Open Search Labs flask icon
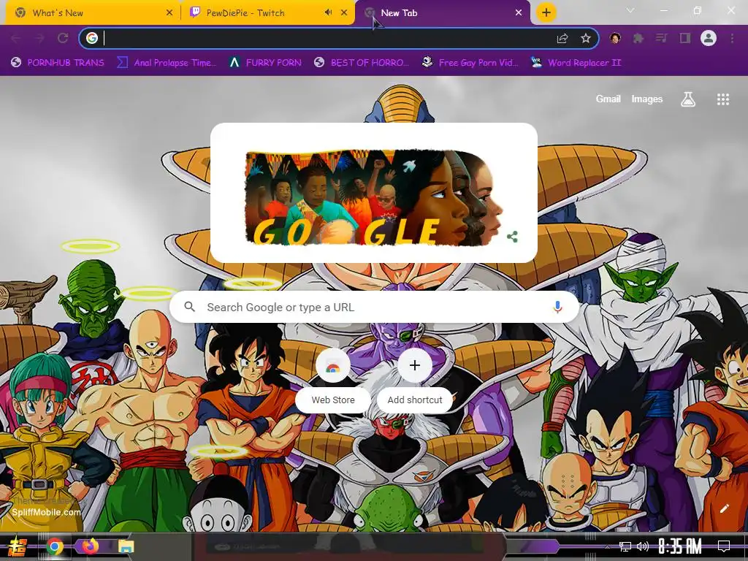748x561 pixels. coord(688,99)
